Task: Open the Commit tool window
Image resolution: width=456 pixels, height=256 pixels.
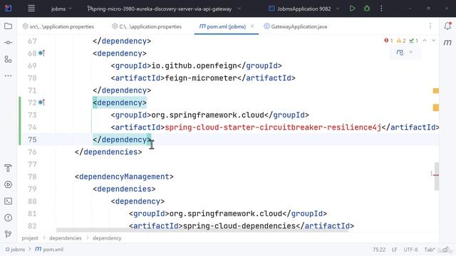Action: [8, 43]
